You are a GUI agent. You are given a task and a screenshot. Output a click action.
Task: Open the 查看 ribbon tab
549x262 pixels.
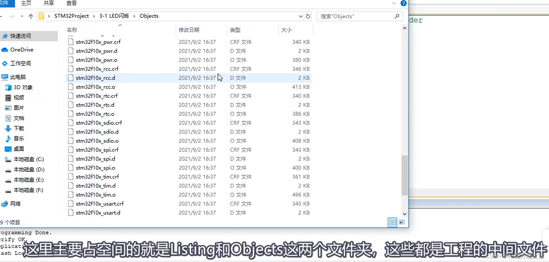(72, 3)
